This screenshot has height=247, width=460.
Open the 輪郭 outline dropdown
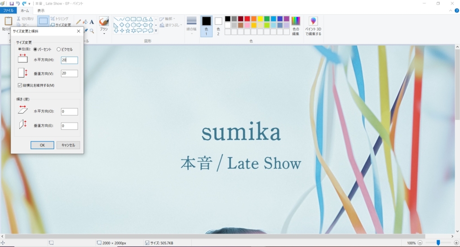[167, 19]
